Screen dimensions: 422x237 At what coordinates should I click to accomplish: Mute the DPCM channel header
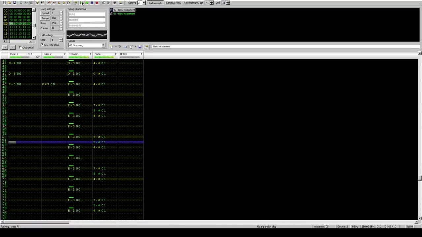pos(123,54)
